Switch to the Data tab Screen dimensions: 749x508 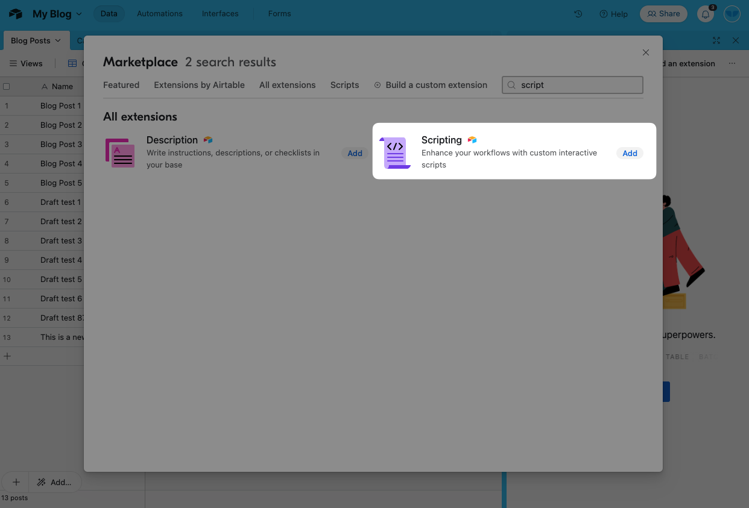[109, 14]
